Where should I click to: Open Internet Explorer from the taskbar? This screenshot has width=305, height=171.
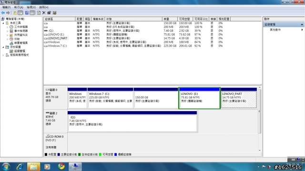pyautogui.click(x=20, y=167)
